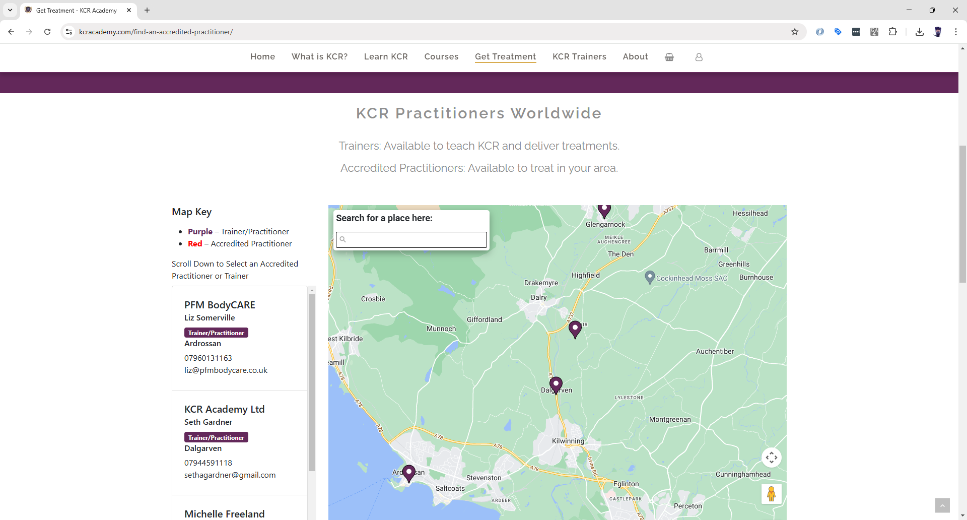Open Chrome extensions puzzle icon
The height and width of the screenshot is (520, 967).
point(892,32)
